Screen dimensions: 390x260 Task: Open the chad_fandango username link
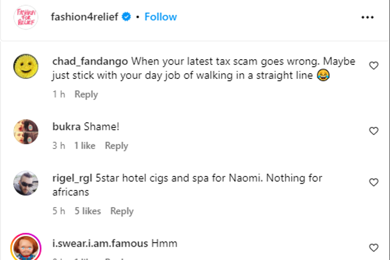[90, 61]
